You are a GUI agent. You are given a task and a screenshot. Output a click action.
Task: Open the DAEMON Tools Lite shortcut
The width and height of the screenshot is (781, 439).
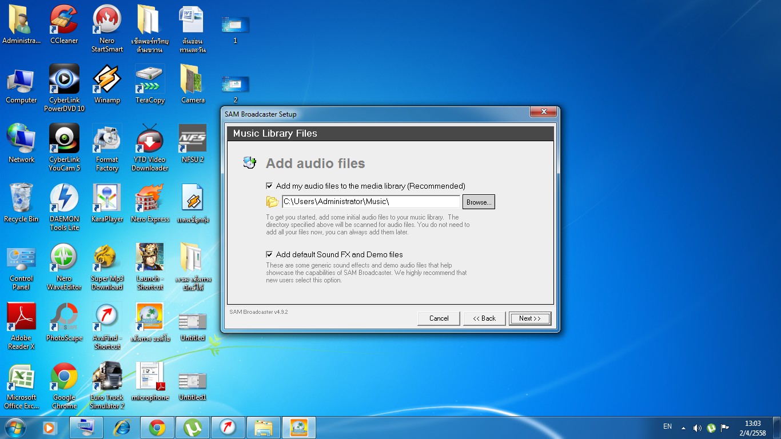point(64,207)
